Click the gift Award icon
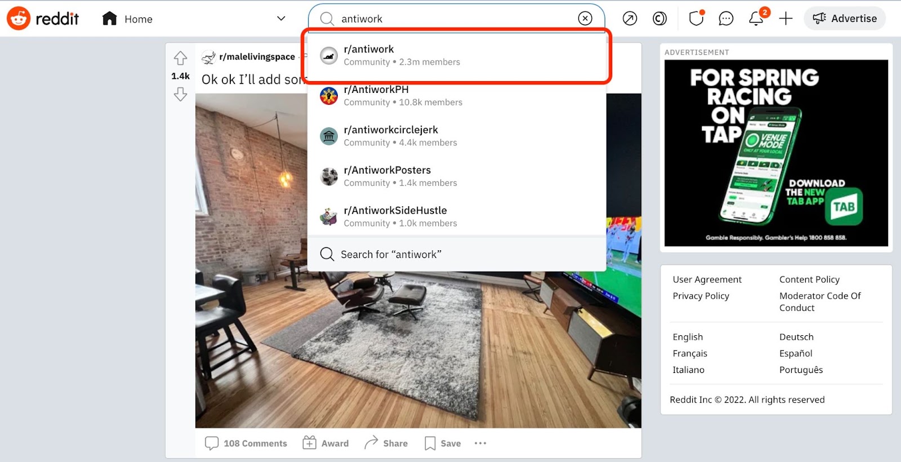The height and width of the screenshot is (462, 901). point(309,443)
